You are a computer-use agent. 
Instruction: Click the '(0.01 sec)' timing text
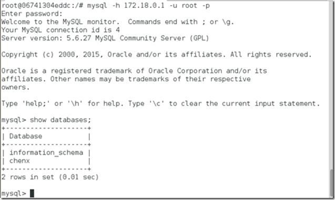(x=79, y=177)
